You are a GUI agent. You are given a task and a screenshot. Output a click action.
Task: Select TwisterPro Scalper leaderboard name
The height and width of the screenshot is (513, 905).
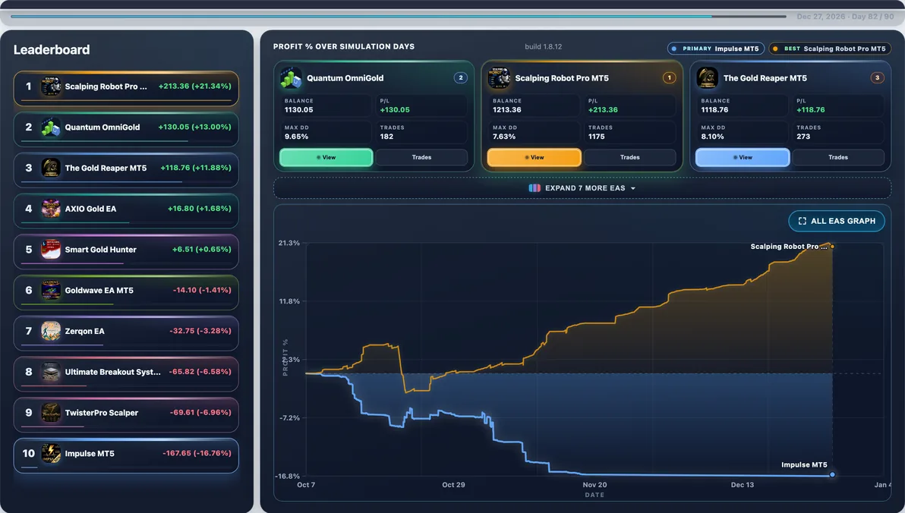tap(102, 413)
